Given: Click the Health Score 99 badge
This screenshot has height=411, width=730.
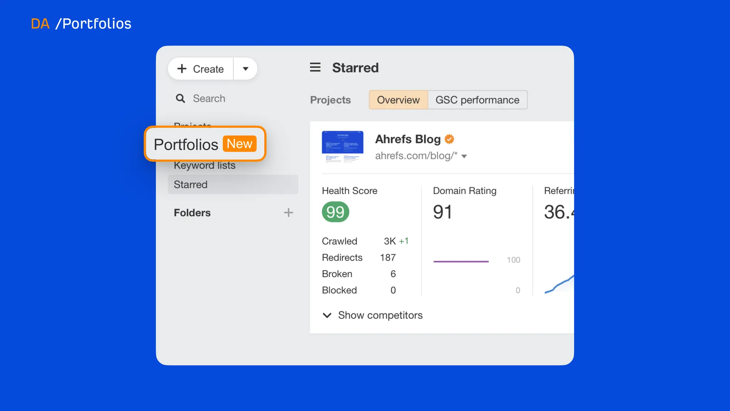Looking at the screenshot, I should 335,212.
